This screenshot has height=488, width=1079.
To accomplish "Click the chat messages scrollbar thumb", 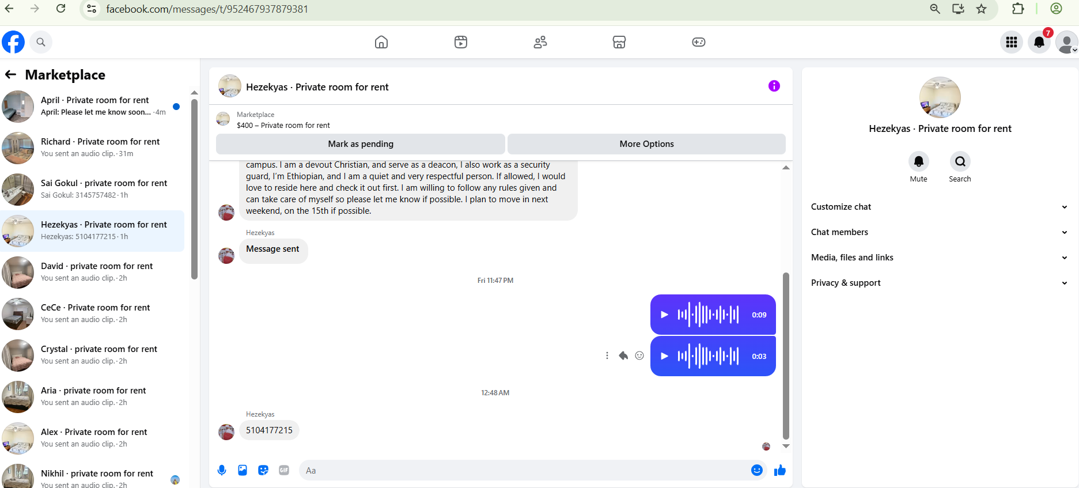I will [x=786, y=355].
